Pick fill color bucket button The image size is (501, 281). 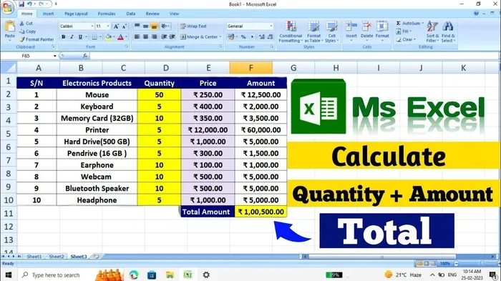click(108, 37)
